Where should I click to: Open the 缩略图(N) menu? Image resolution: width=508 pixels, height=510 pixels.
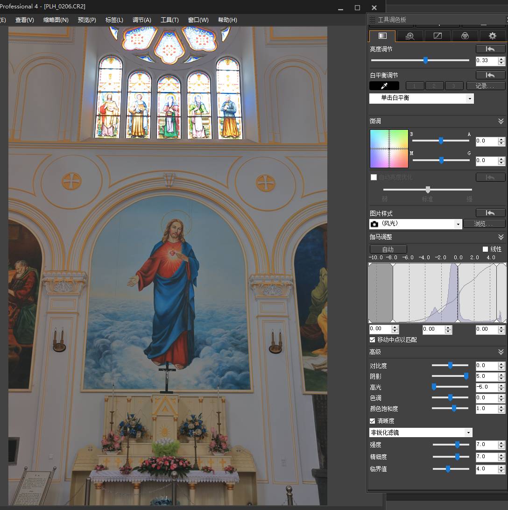point(56,20)
